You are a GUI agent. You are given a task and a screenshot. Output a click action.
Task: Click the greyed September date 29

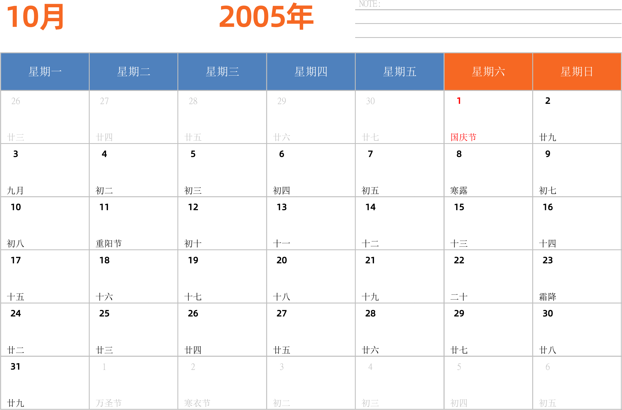coord(282,101)
